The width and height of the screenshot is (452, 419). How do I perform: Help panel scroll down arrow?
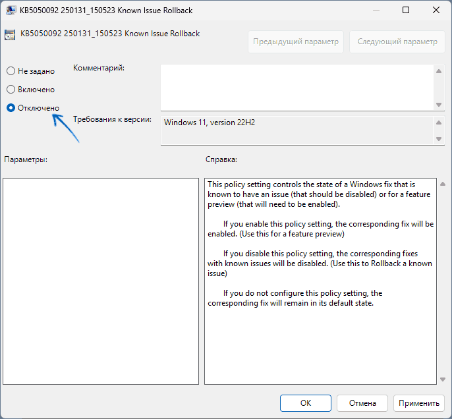click(443, 379)
